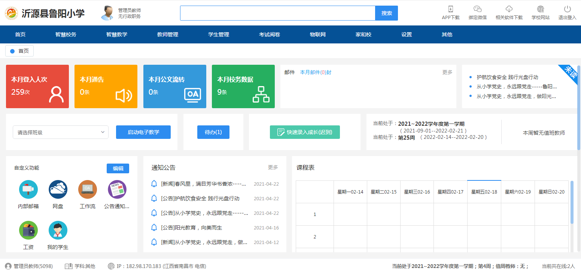Open unread item 护航饮食安全 践行光盘行动
This screenshot has width=581, height=271.
[507, 77]
